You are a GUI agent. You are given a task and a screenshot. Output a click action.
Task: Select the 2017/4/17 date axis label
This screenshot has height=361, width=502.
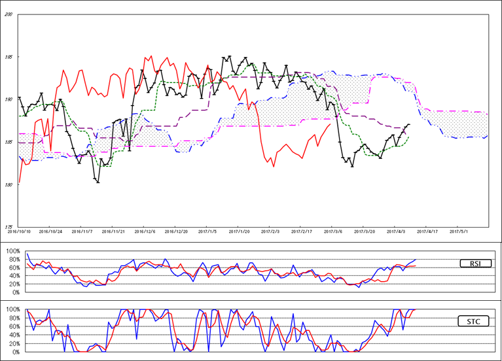pyautogui.click(x=426, y=231)
